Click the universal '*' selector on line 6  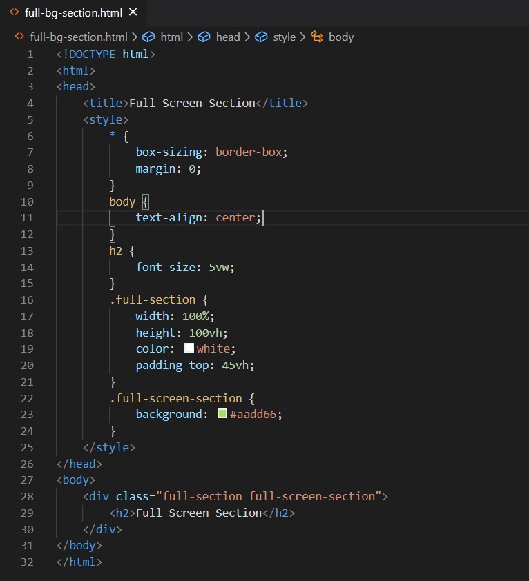pos(113,135)
